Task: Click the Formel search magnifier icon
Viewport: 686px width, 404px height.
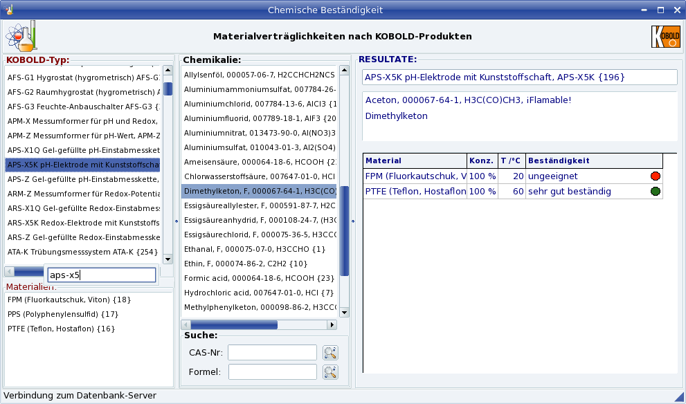Action: coord(330,372)
